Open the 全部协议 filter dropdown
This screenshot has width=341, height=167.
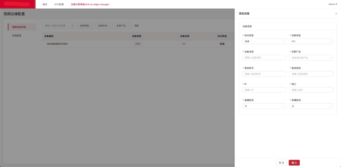pos(104,26)
